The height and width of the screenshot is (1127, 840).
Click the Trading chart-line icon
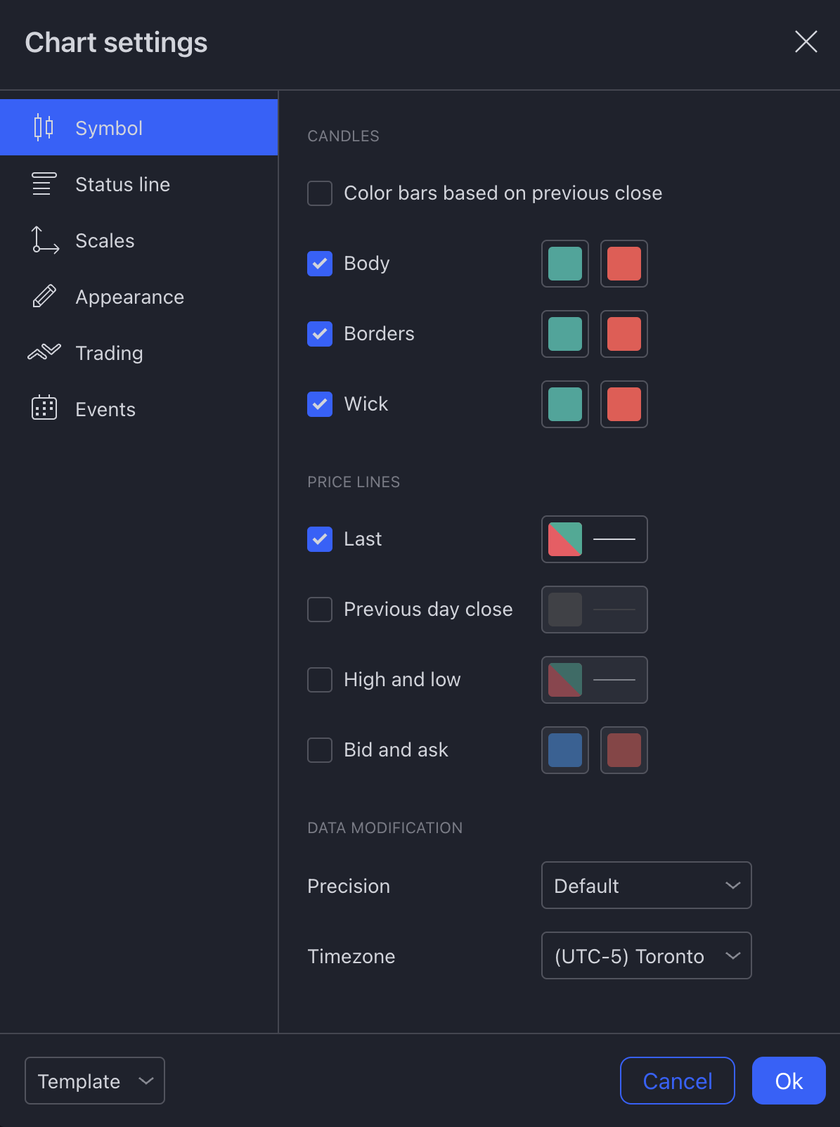pos(44,352)
